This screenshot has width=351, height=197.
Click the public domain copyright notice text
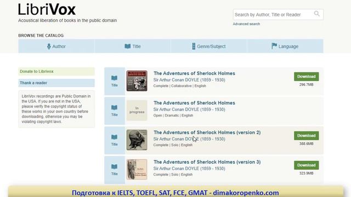56,109
